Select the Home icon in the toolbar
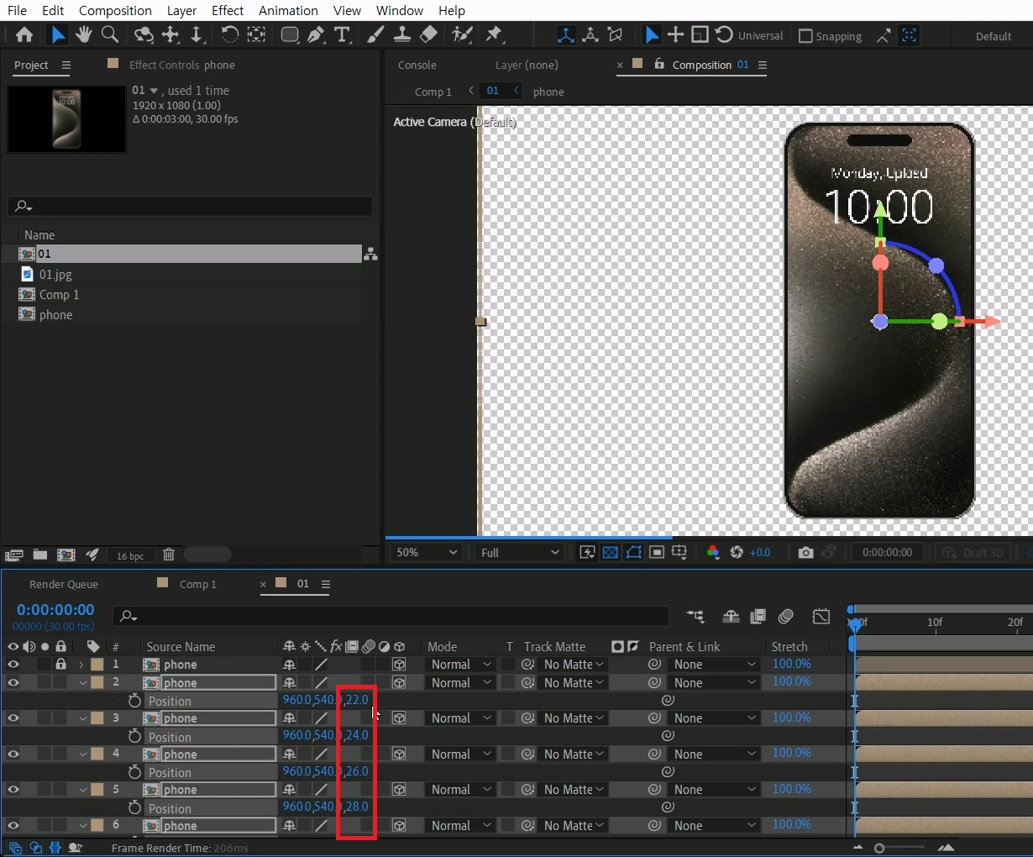Viewport: 1033px width, 857px height. click(24, 35)
